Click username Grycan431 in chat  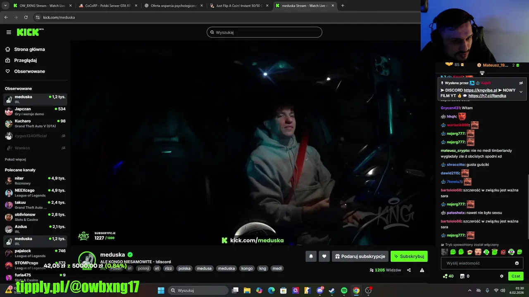coord(450,108)
